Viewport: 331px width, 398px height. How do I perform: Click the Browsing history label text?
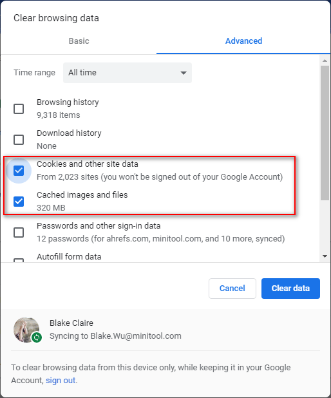[68, 102]
